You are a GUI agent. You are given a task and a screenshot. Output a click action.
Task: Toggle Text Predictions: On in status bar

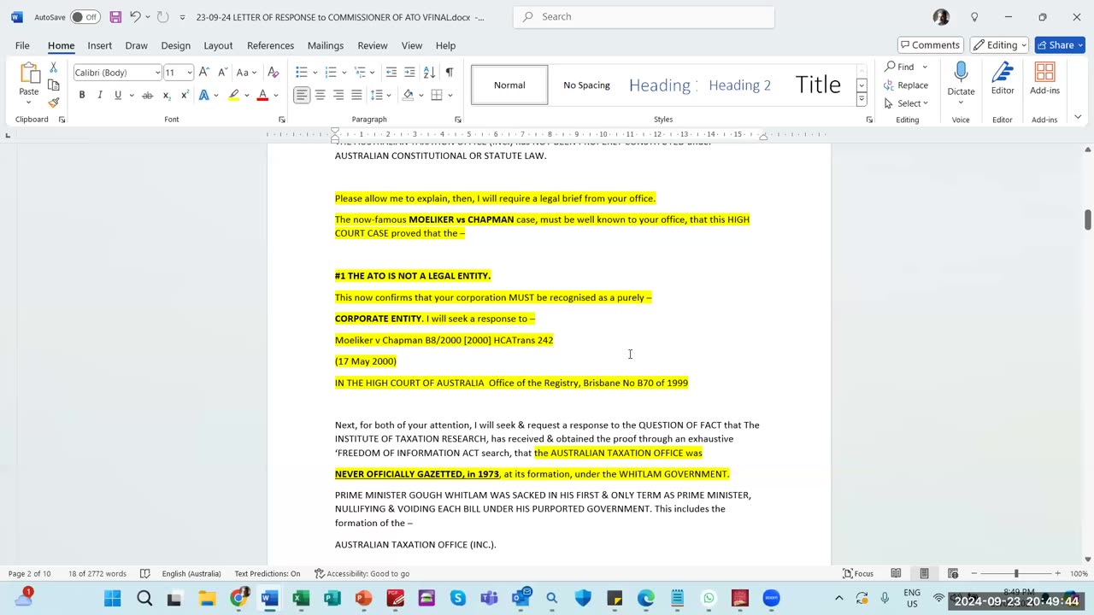[x=268, y=573]
